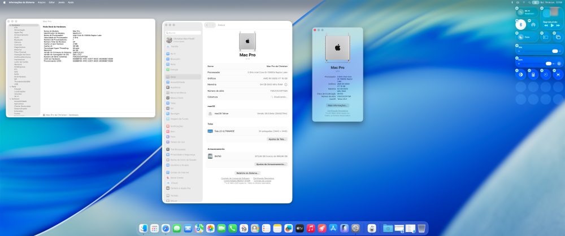Click Ajustes de Tela button
Image resolution: width=565 pixels, height=236 pixels.
coord(277,139)
